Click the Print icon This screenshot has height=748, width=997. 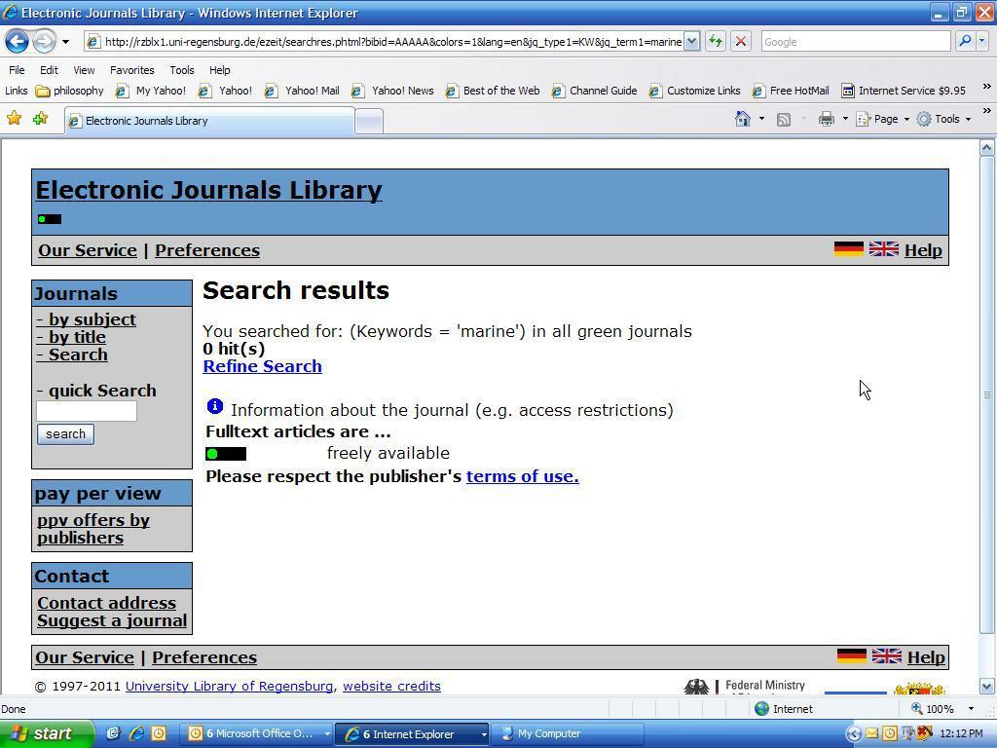pos(826,119)
